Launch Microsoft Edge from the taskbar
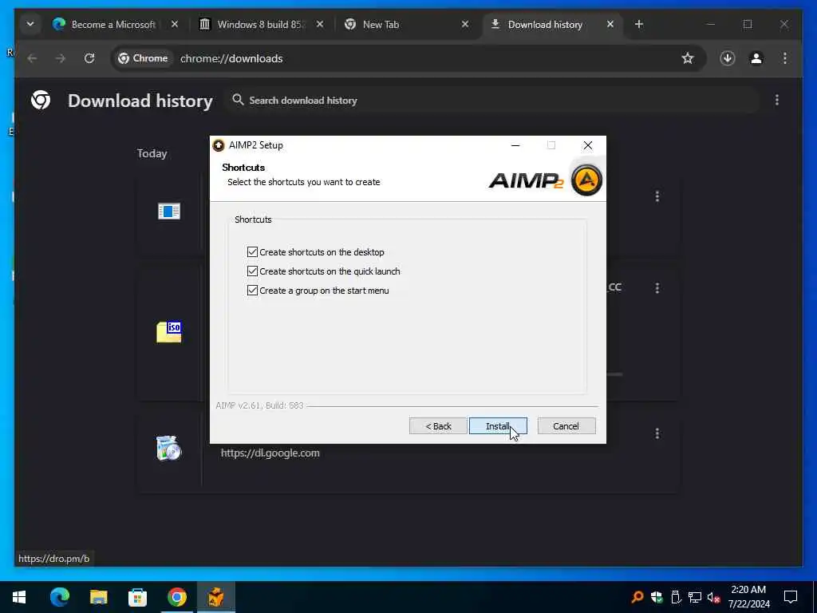The width and height of the screenshot is (817, 613). point(59,597)
